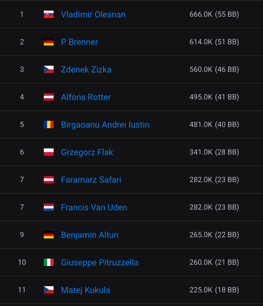Image resolution: width=263 pixels, height=306 pixels.
Task: Select the Francis Van Uden link
Action: point(94,207)
